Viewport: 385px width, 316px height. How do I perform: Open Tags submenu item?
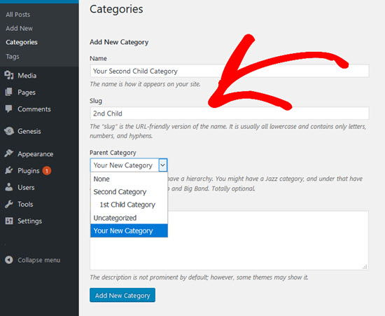13,57
